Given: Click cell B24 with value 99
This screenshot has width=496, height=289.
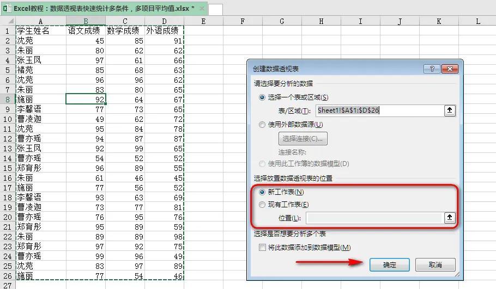Looking at the screenshot, I should tap(86, 256).
